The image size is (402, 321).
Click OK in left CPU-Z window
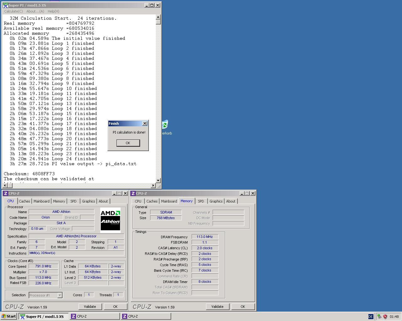pyautogui.click(x=115, y=307)
